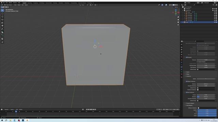Hide Collection in viewport via eye icon
Image resolution: width=218 pixels, height=122 pixels.
pyautogui.click(x=215, y=9)
